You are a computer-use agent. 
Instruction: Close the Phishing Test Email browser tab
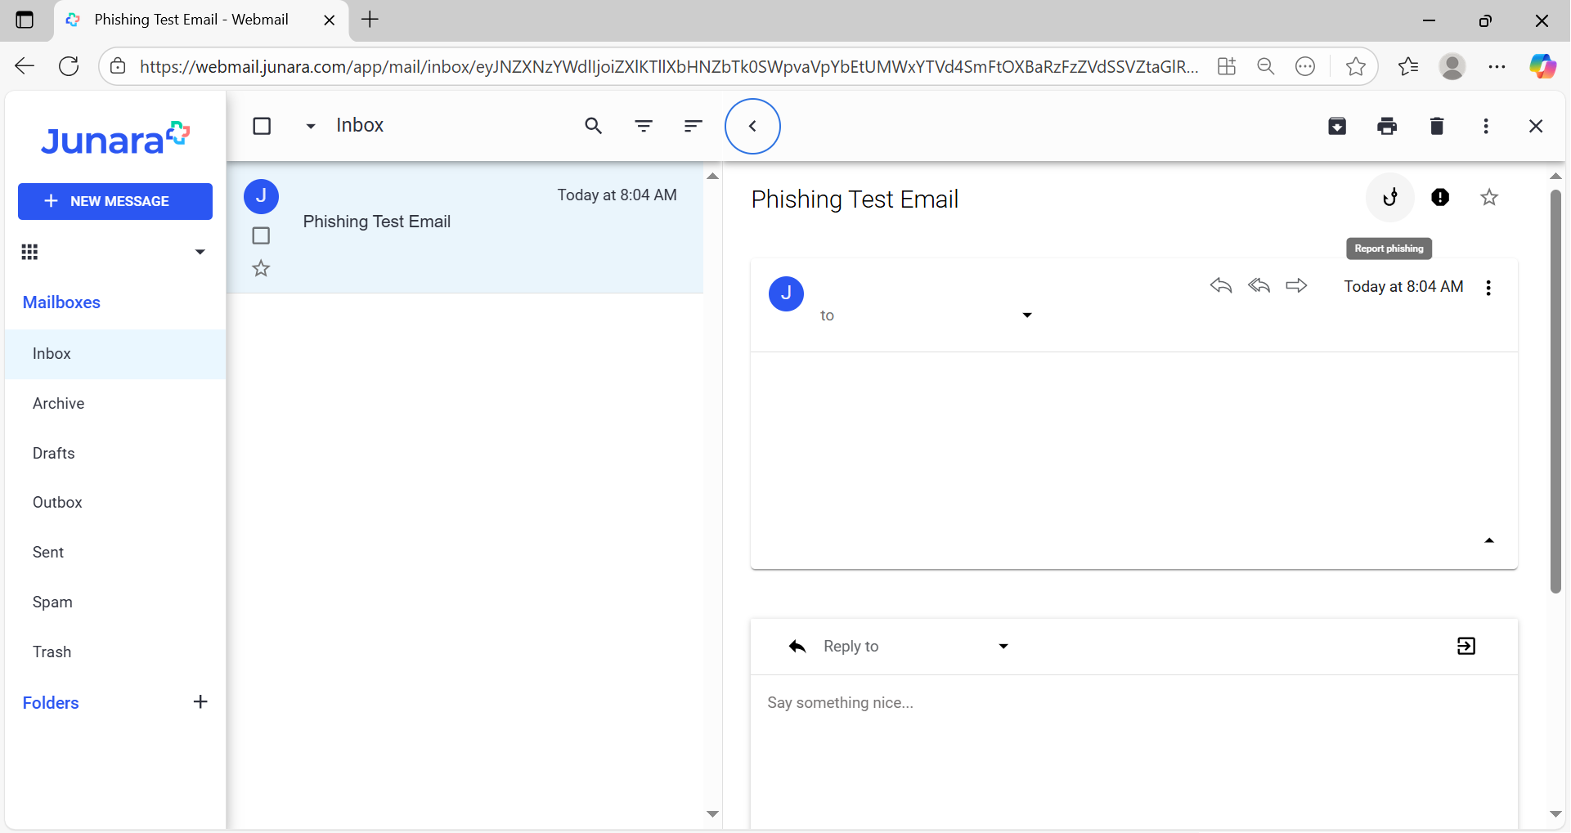(x=330, y=20)
